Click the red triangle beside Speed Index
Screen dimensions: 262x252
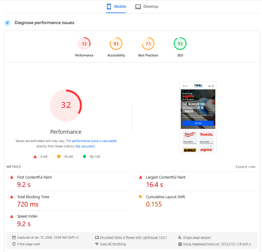point(12,216)
